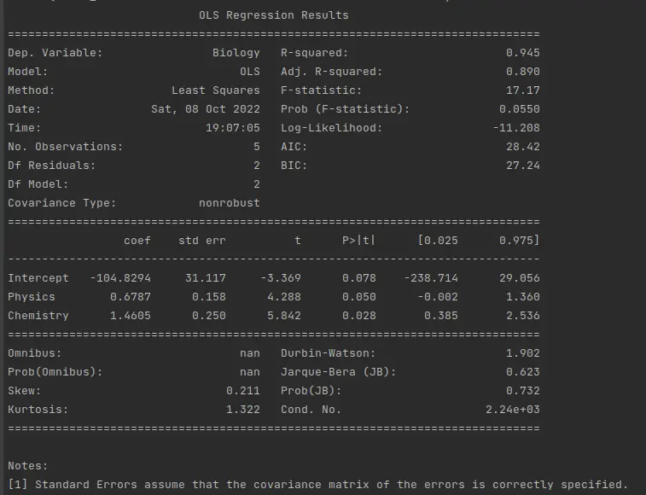This screenshot has height=495, width=646.
Task: Click the Intercept t value -3.369
Action: coord(281,278)
